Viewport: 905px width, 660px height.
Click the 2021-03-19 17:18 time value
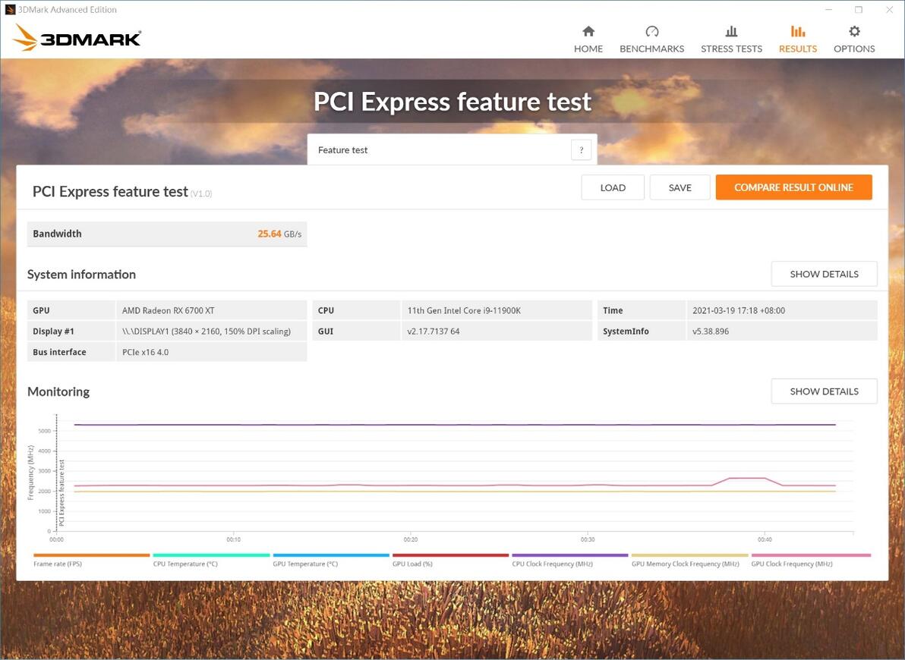click(739, 310)
